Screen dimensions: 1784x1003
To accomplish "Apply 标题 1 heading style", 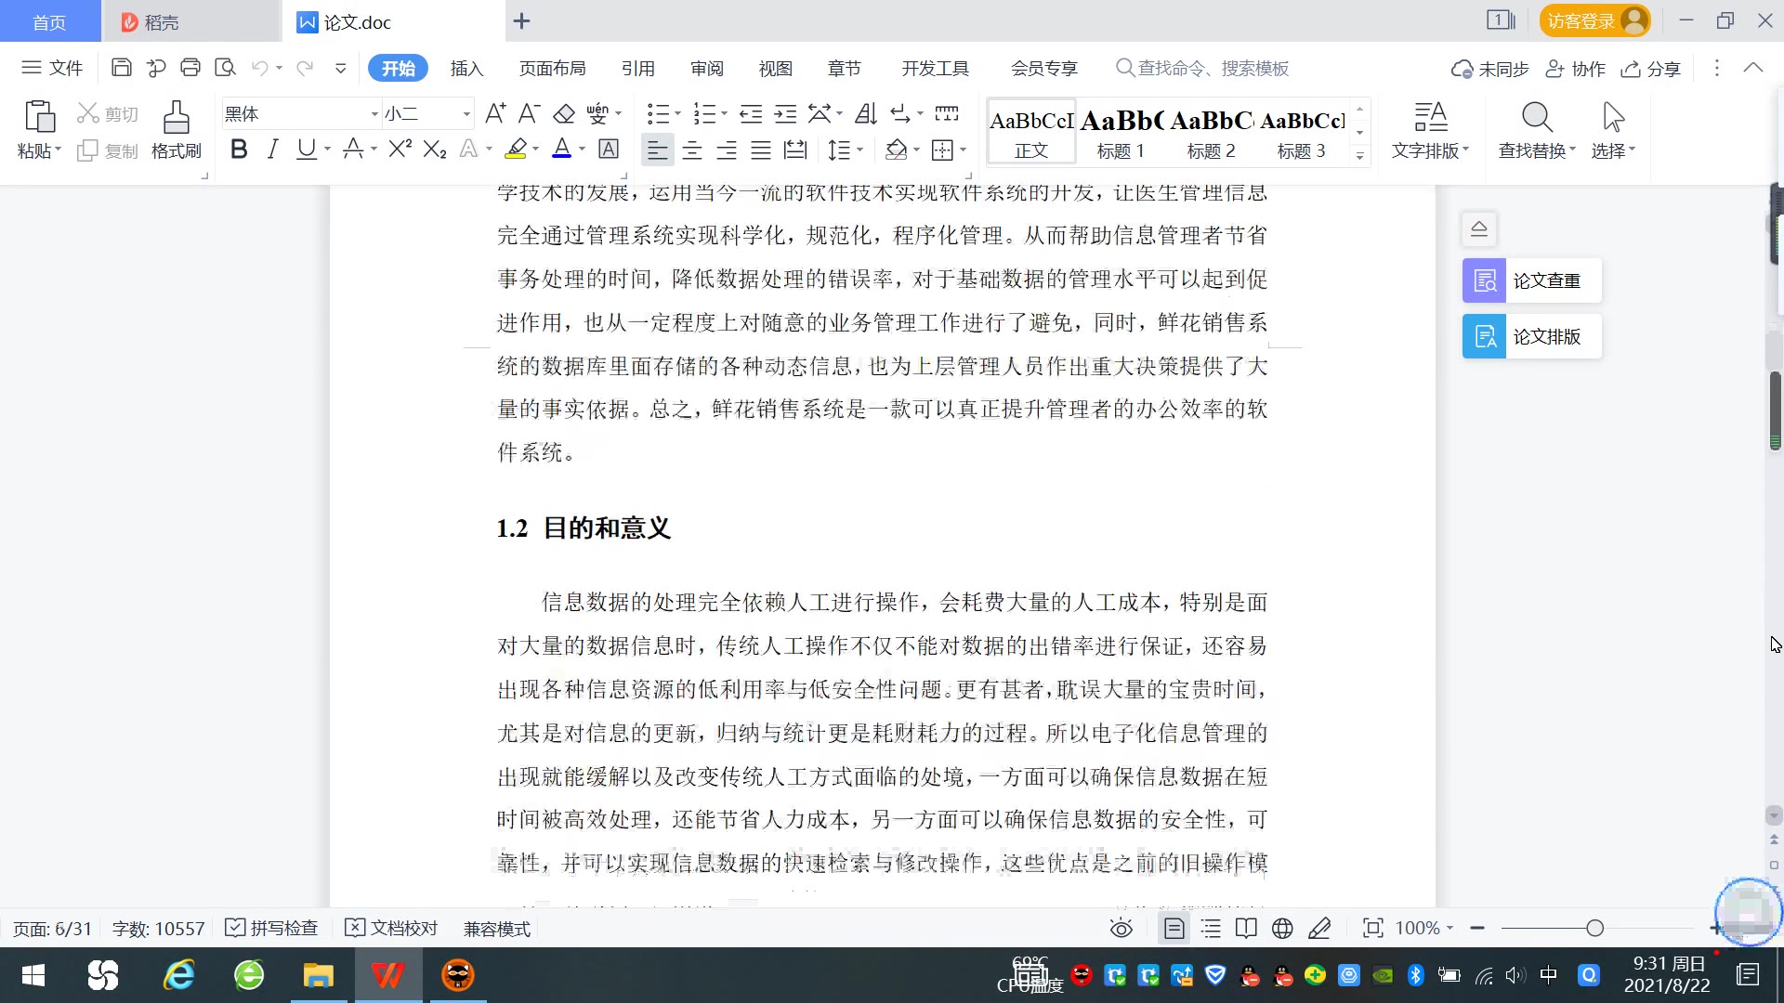I will pos(1121,133).
